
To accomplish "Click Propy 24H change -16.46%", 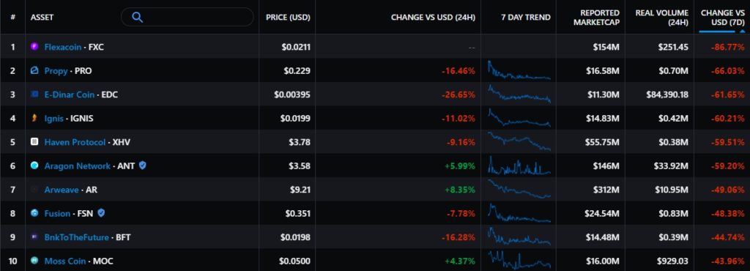I will pyautogui.click(x=458, y=71).
